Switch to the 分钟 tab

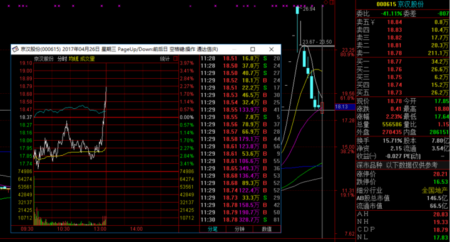pyautogui.click(x=239, y=229)
